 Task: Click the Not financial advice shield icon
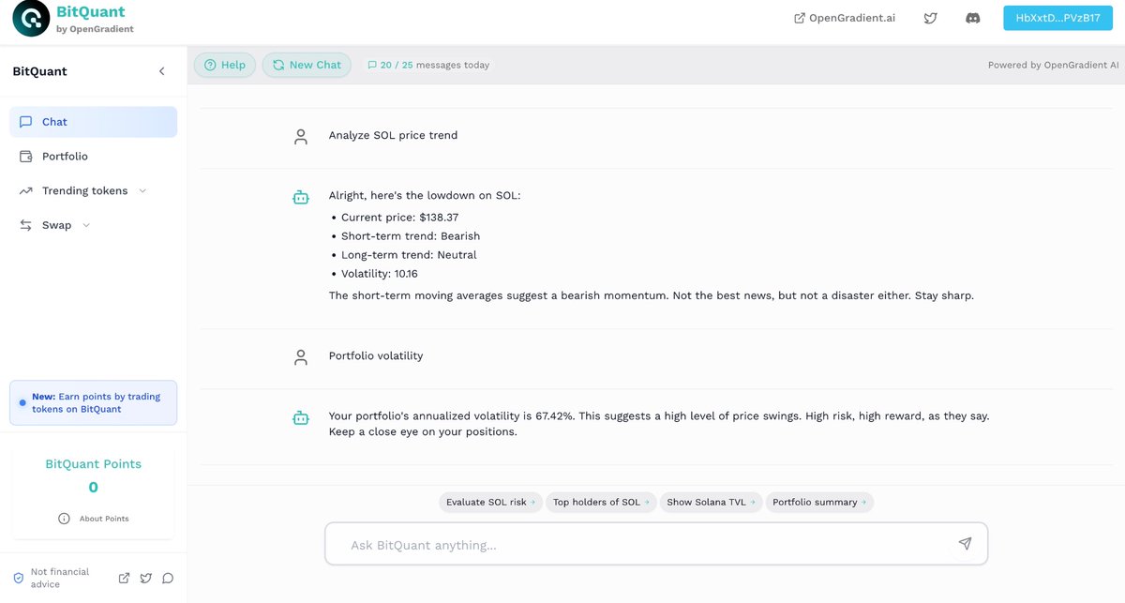(18, 578)
